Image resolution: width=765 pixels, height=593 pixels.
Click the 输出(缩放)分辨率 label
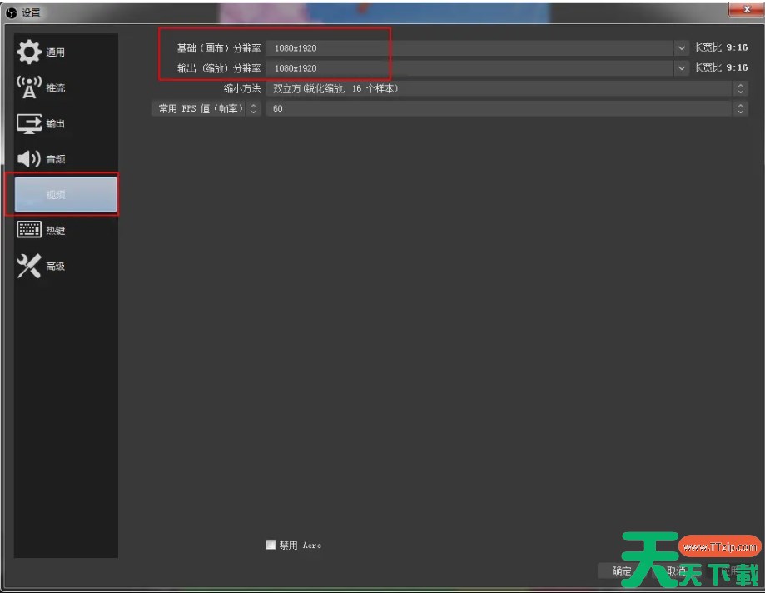(x=219, y=67)
